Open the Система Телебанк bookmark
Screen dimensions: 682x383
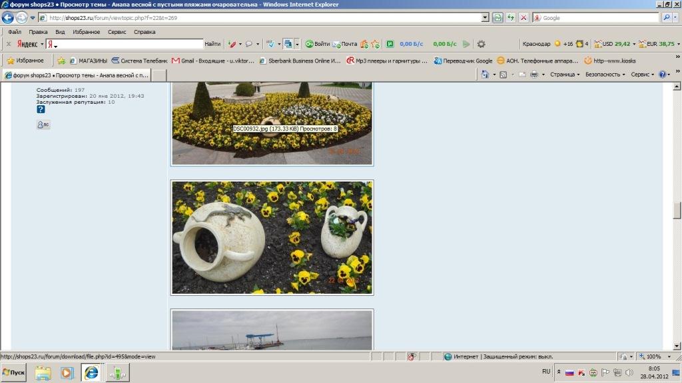pos(139,61)
